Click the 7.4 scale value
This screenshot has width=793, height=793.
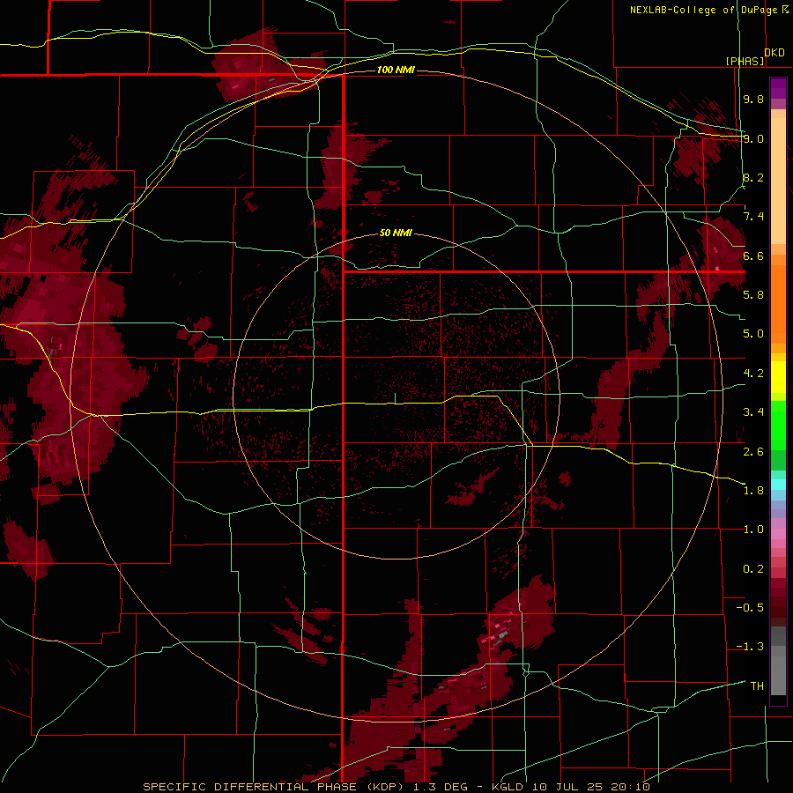753,217
